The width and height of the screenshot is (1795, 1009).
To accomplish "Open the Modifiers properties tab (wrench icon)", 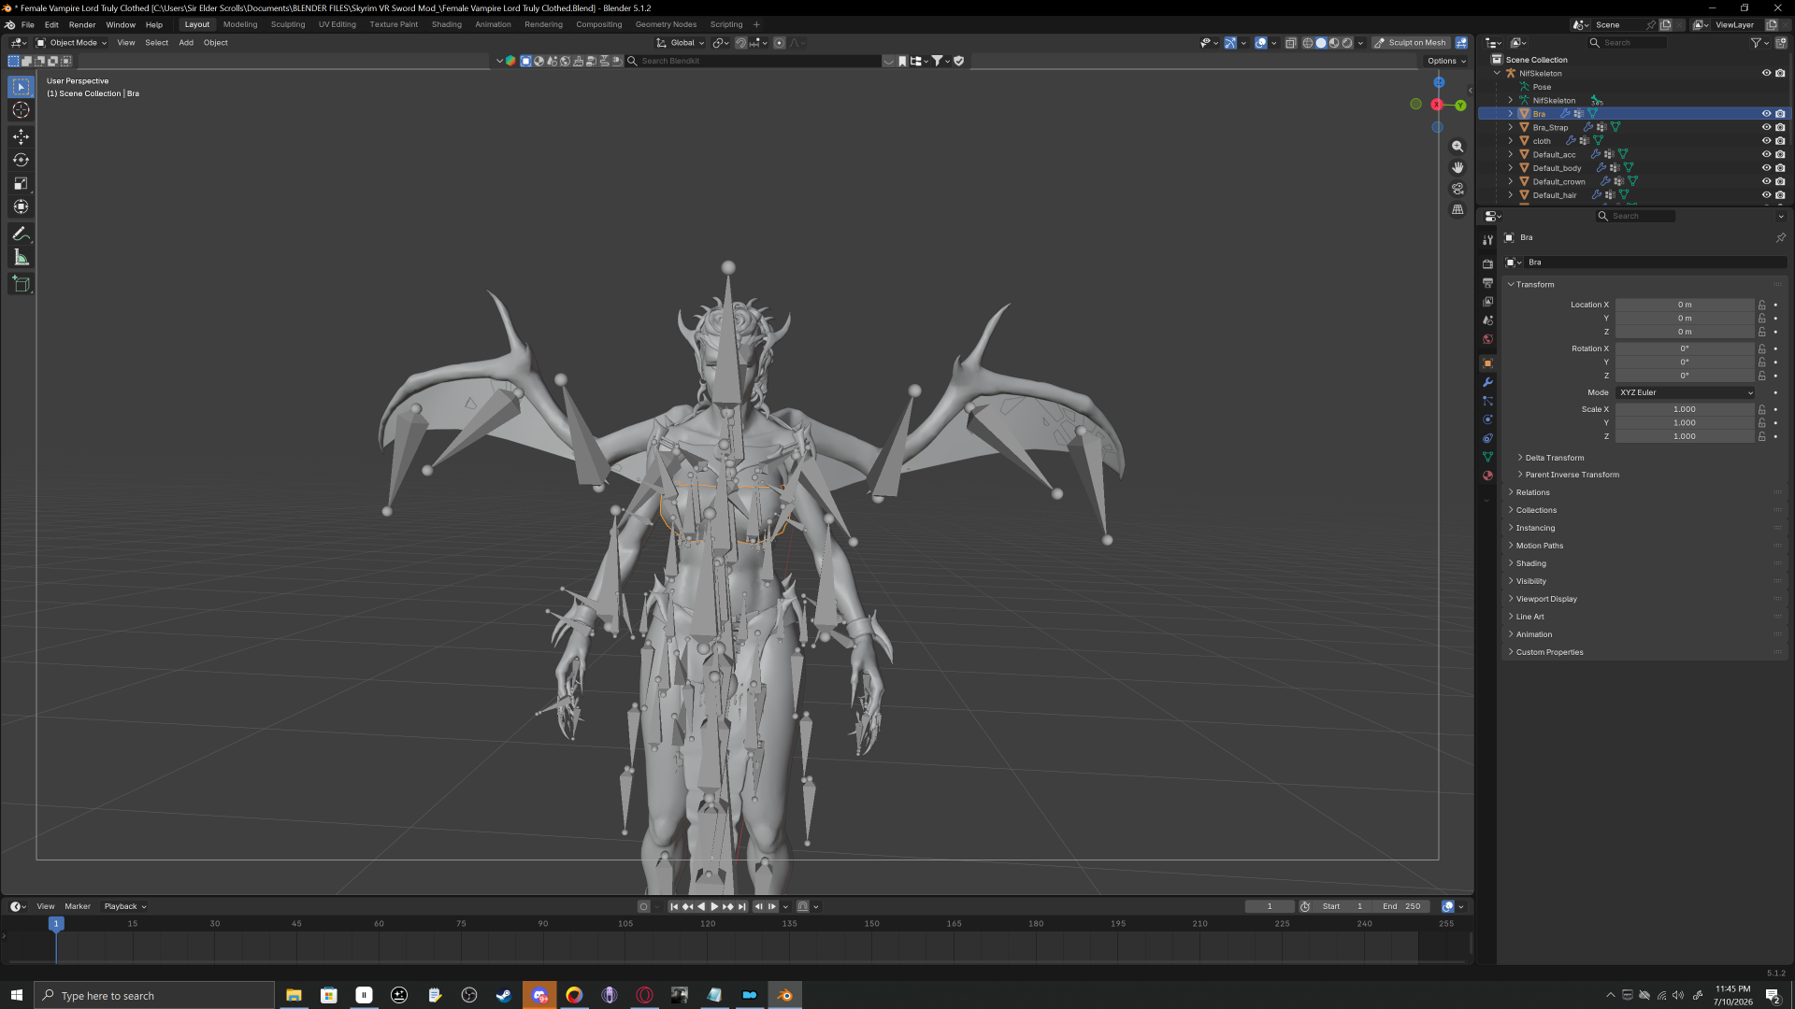I will point(1487,382).
